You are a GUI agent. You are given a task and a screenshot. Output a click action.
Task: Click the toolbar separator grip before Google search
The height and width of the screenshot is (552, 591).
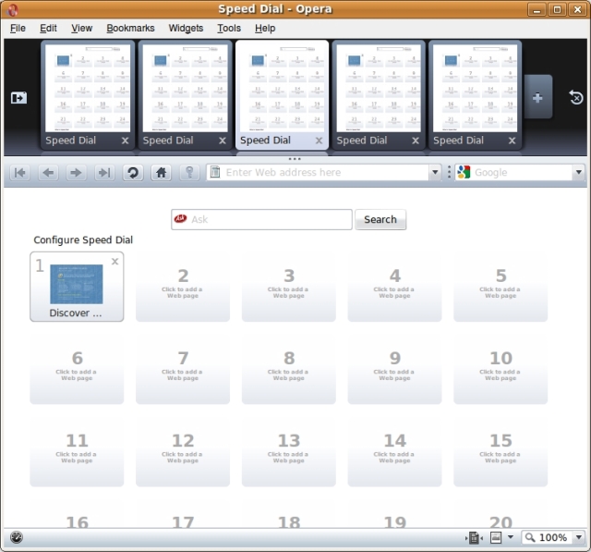pyautogui.click(x=449, y=172)
